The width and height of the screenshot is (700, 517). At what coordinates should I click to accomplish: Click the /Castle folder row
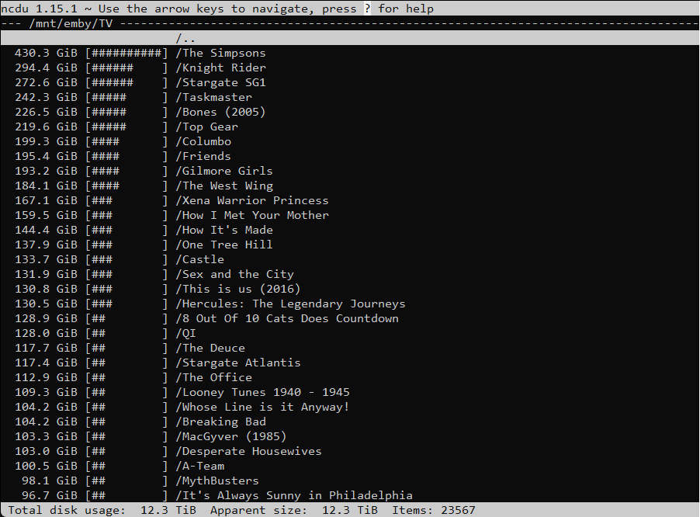(x=349, y=259)
